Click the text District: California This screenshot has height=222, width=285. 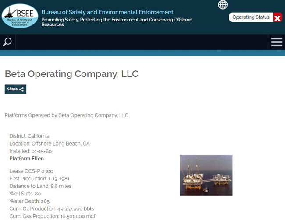click(29, 136)
